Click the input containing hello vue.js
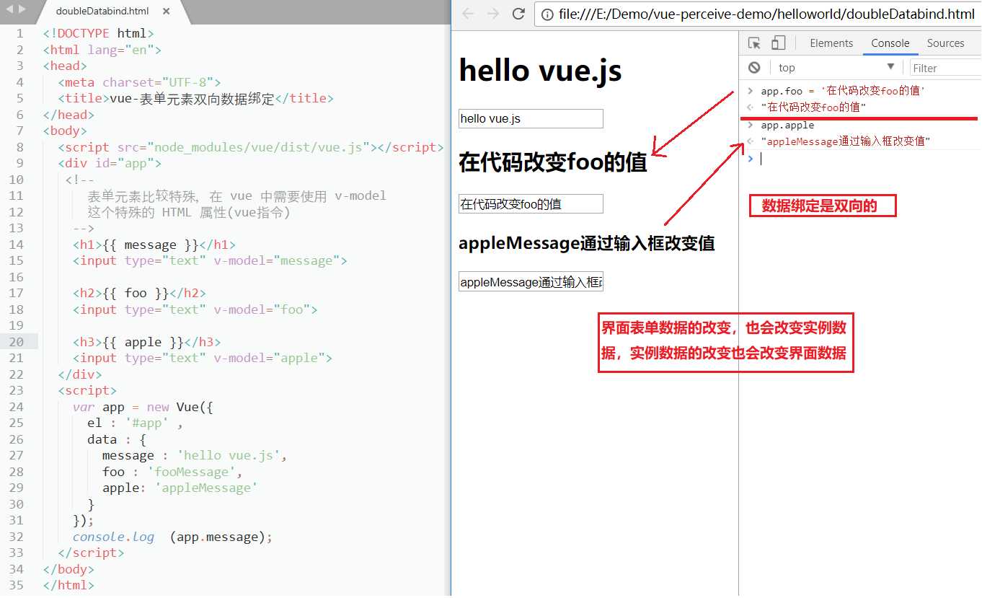This screenshot has width=982, height=598. pyautogui.click(x=531, y=118)
